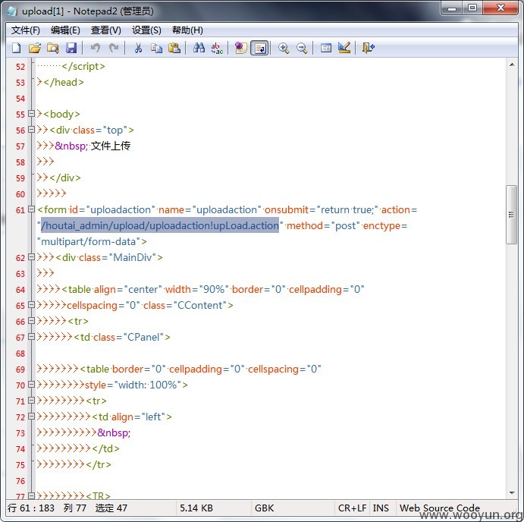
Task: Collapse the CPanel td fold at line 67
Action: (31, 337)
